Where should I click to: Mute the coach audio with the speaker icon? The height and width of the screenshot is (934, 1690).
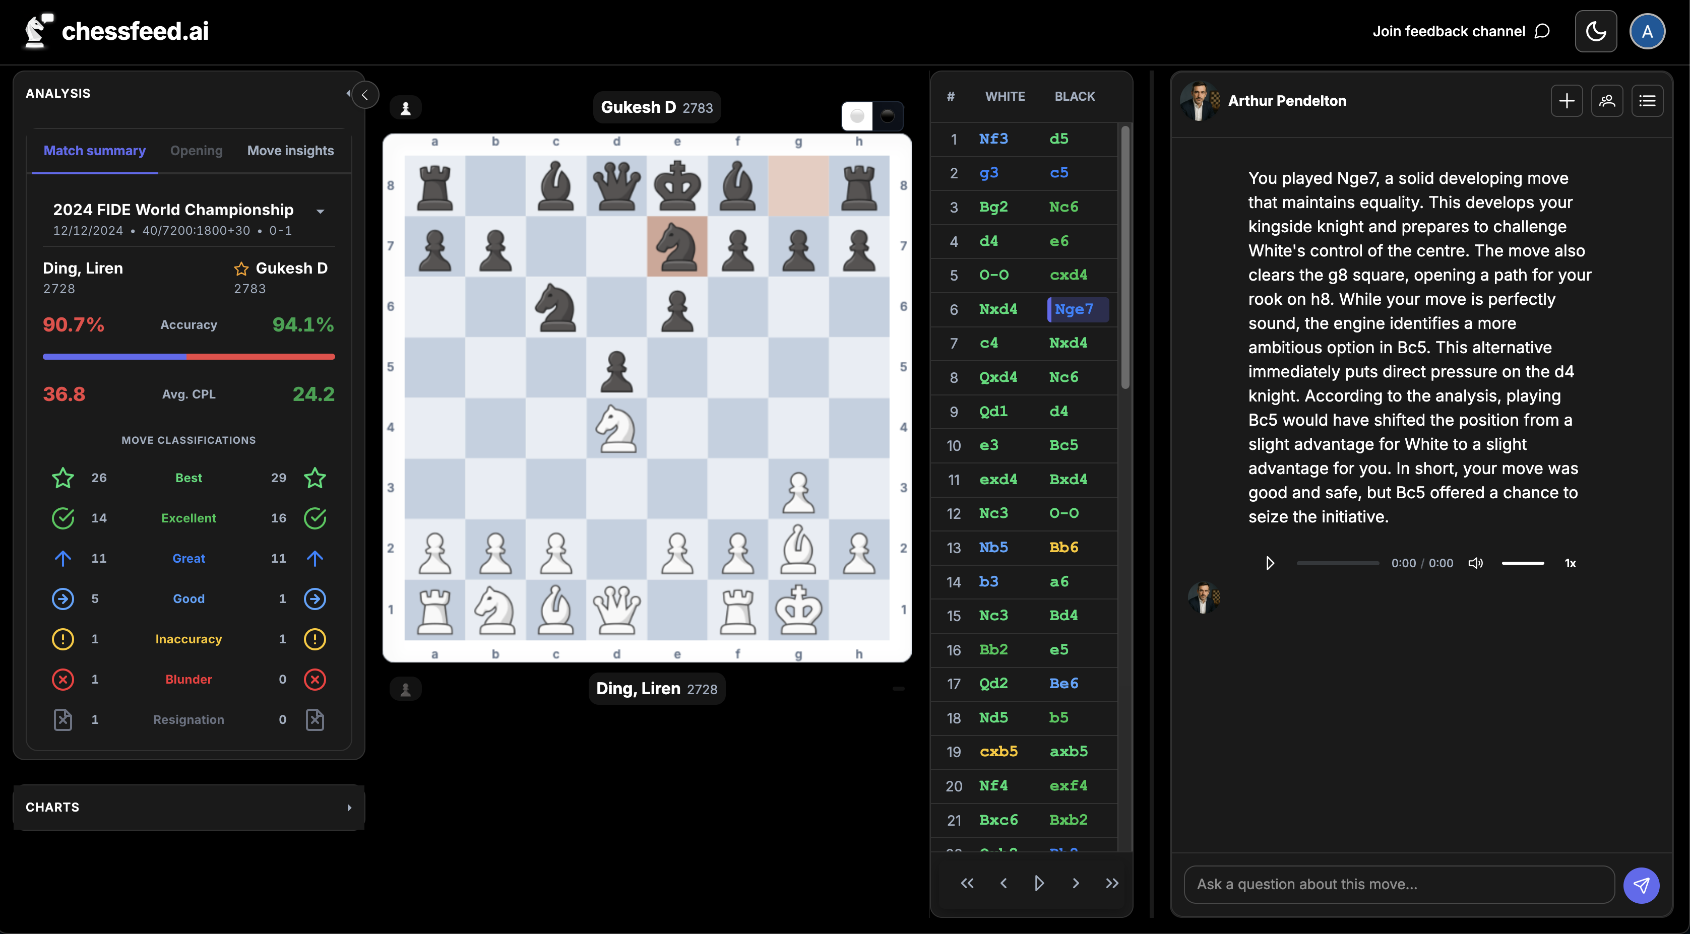coord(1476,563)
